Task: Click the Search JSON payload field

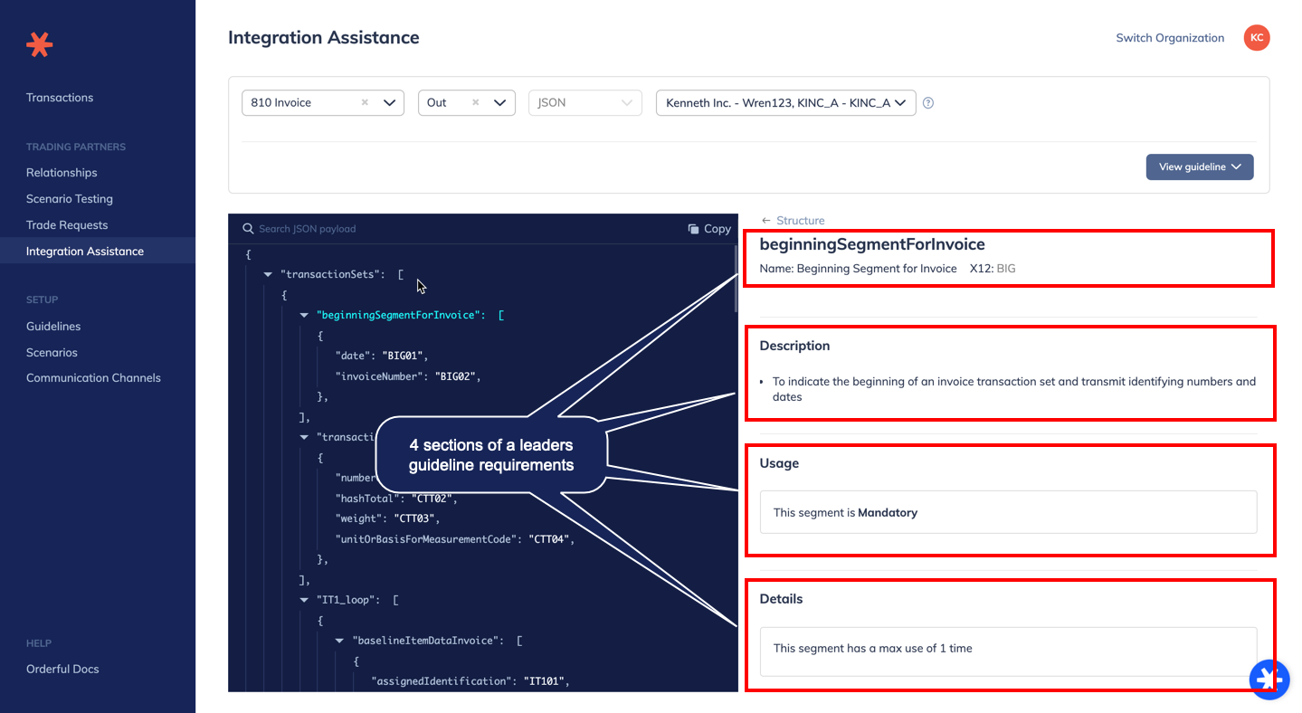Action: [x=308, y=229]
